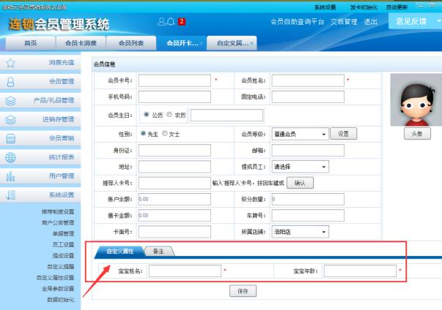Click the 会员管理 person icon in sidebar
442x310 pixels.
pos(10,82)
